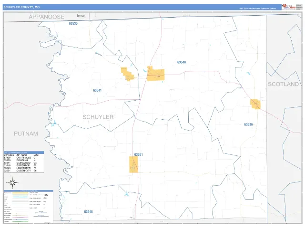Click the pink highway line swatch in the legend

(x=20, y=218)
